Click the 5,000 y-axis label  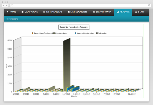tap(10, 49)
